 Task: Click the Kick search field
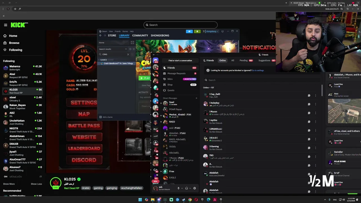(x=180, y=25)
